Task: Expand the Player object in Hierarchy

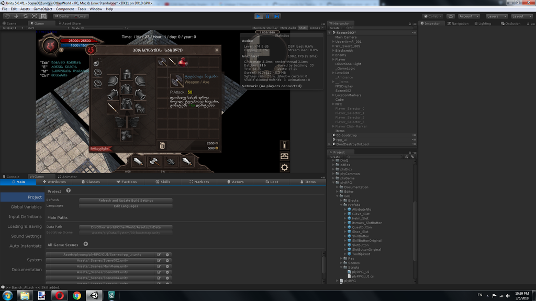Action: pos(333,60)
